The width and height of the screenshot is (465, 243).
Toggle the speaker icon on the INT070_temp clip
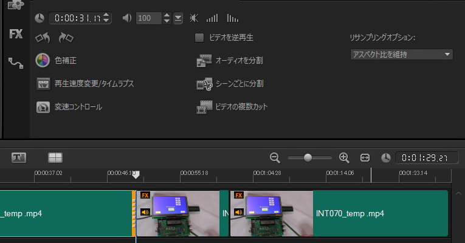(238, 213)
